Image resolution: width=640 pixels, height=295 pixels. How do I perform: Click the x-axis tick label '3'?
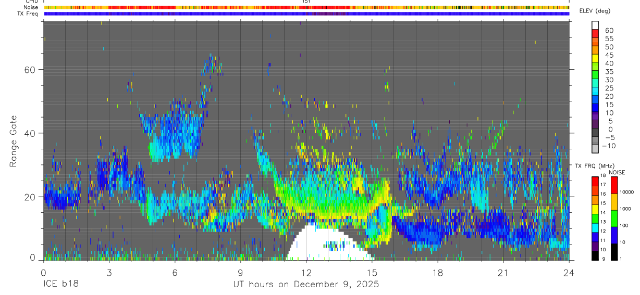coord(109,273)
